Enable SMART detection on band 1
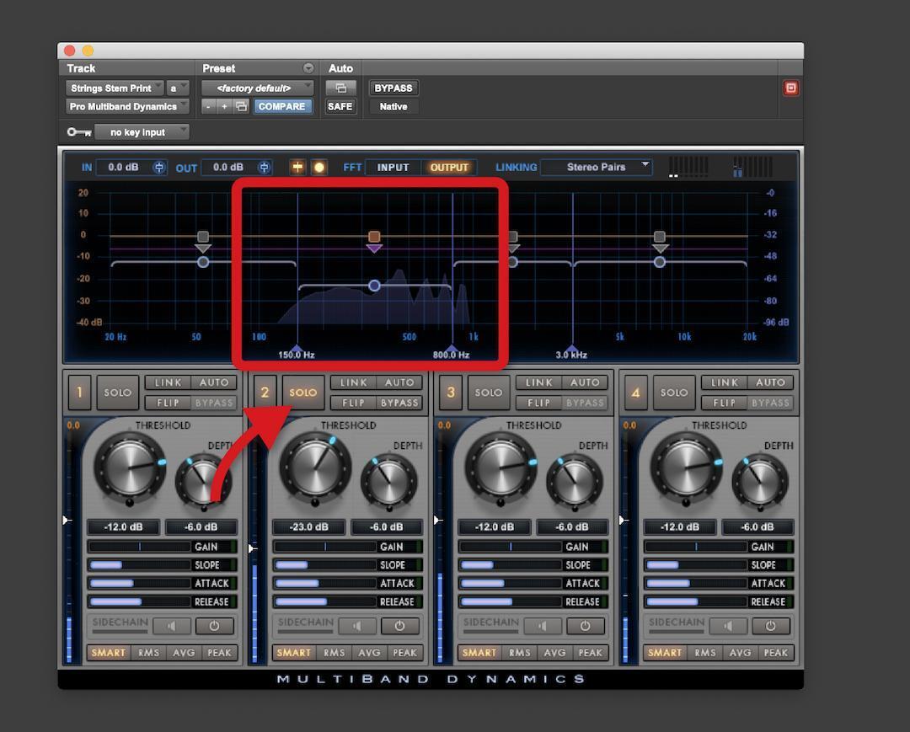This screenshot has width=910, height=732. click(x=108, y=652)
